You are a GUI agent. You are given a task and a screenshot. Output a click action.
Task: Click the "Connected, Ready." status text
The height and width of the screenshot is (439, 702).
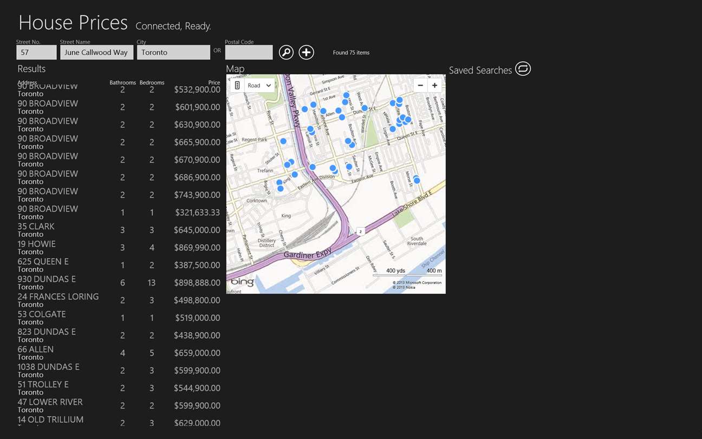coord(173,26)
